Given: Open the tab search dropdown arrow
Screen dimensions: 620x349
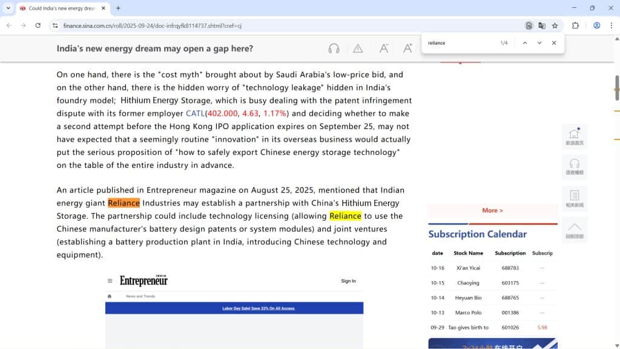Looking at the screenshot, I should 8,8.
